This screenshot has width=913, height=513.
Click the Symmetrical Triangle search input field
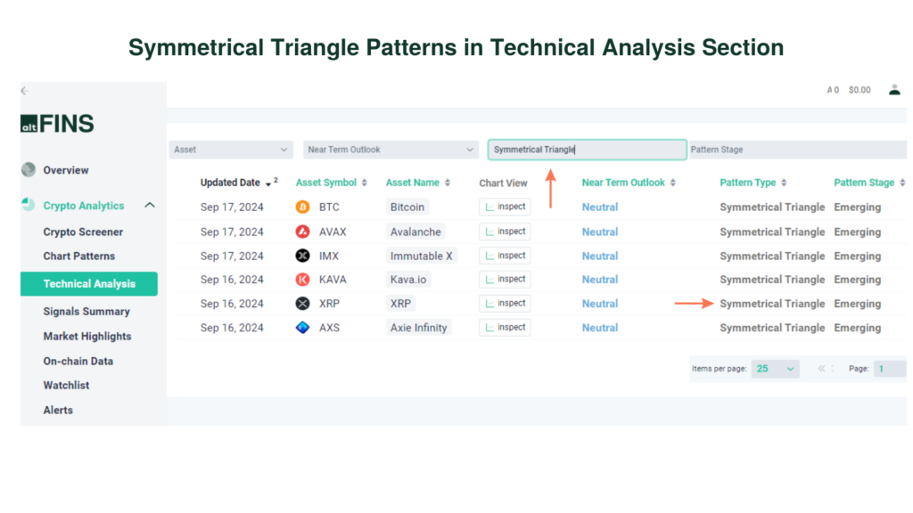[587, 149]
